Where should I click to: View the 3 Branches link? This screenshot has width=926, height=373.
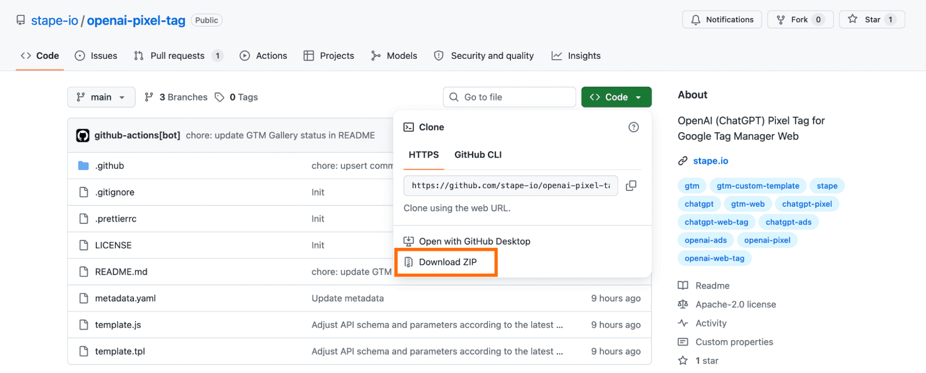[176, 97]
